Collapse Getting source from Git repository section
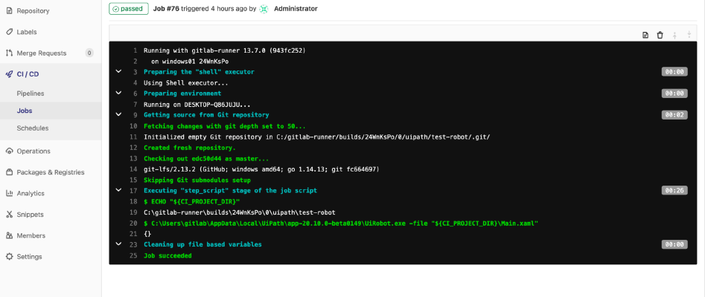This screenshot has width=705, height=297. click(x=118, y=114)
